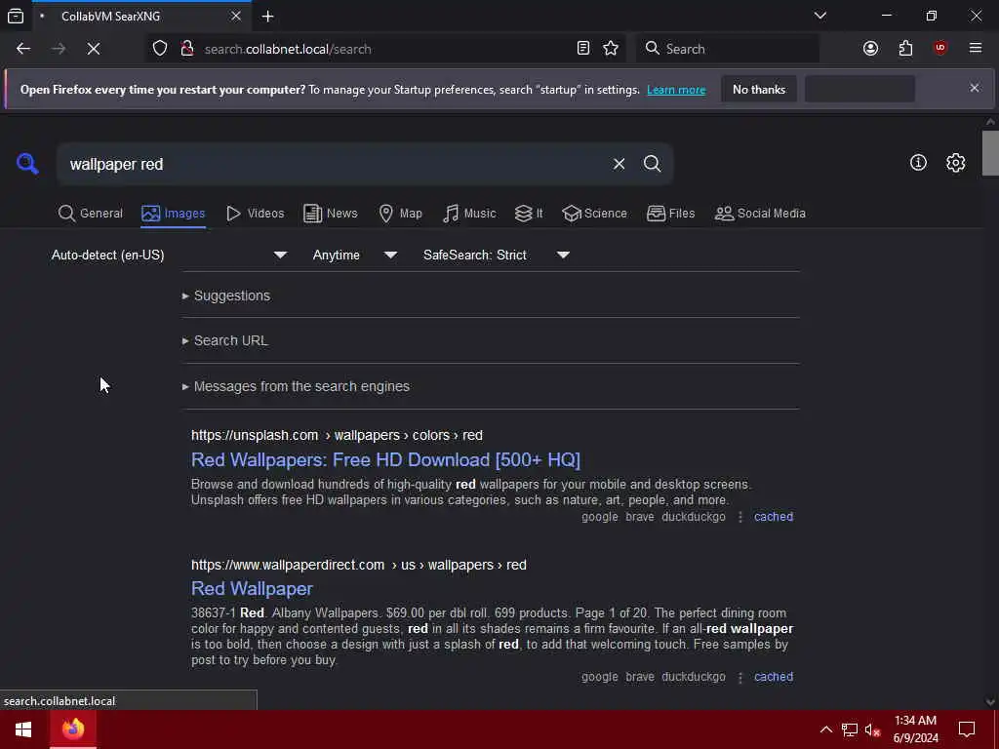Viewport: 999px width, 749px height.
Task: Click No thanks in notification bar
Action: click(759, 89)
